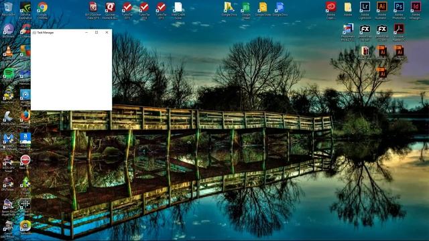Select the Google Docs shortcut
Image resolution: width=429 pixels, height=241 pixels.
click(x=280, y=7)
